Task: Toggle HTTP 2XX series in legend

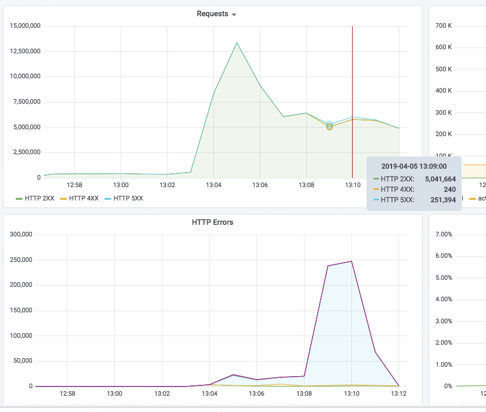Action: click(39, 198)
